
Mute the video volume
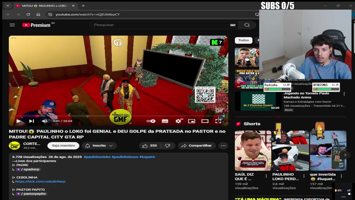pos(44,121)
